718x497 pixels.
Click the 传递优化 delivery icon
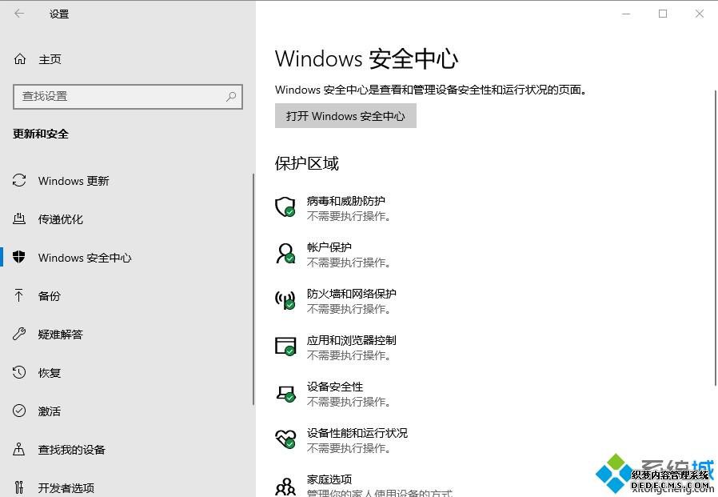tap(19, 218)
